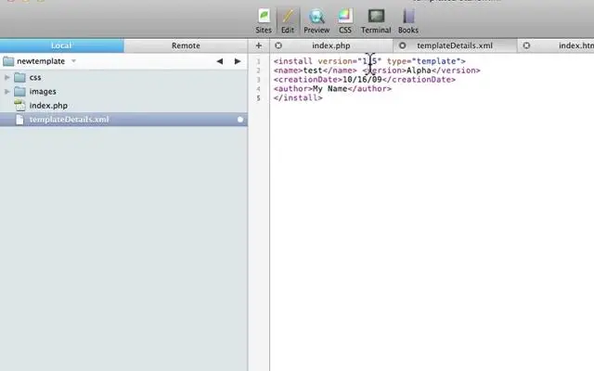Viewport: 594px width, 371px height.
Task: Close the index.php tab
Action: tap(278, 45)
